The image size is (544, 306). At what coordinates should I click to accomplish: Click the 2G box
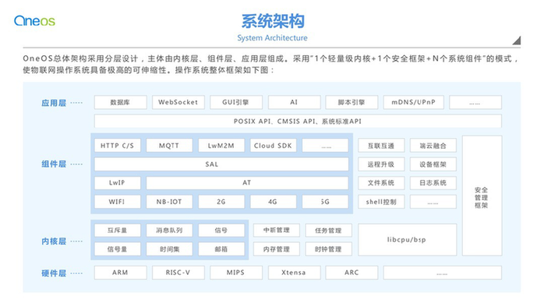pos(221,202)
